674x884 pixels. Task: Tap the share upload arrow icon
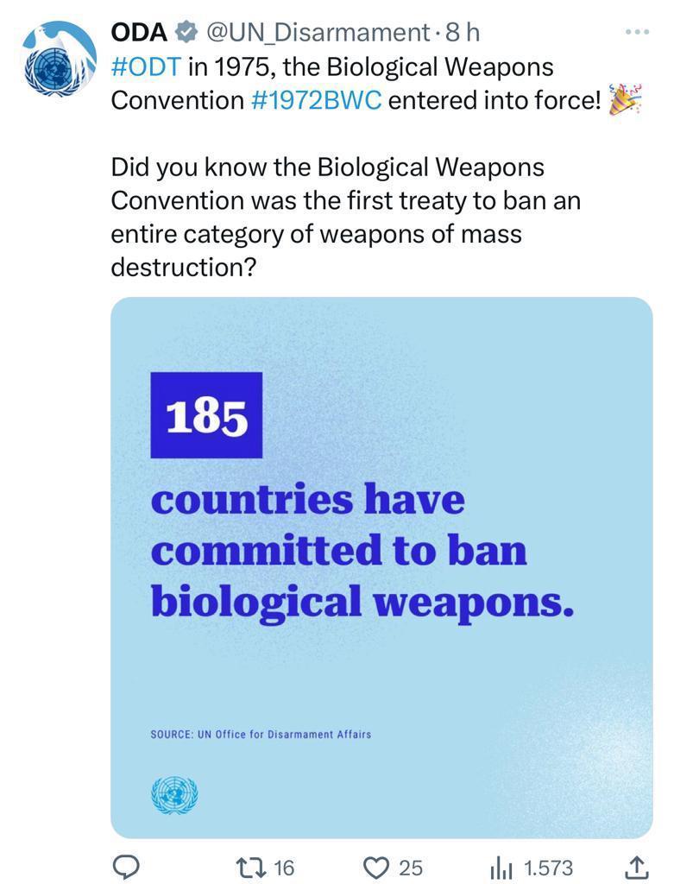pyautogui.click(x=635, y=867)
